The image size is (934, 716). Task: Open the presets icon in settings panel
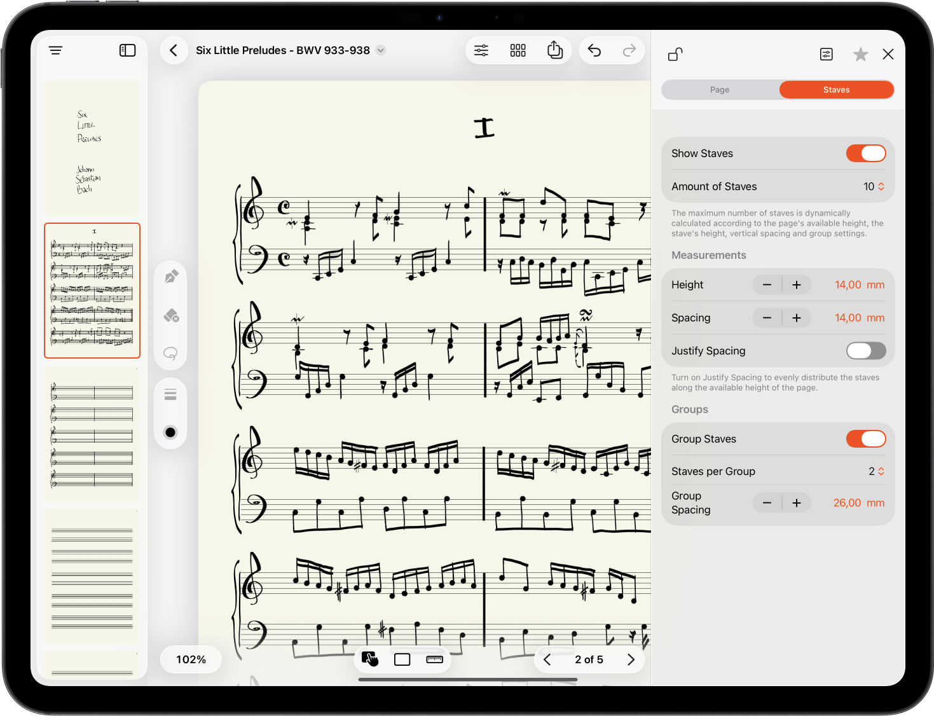(827, 54)
